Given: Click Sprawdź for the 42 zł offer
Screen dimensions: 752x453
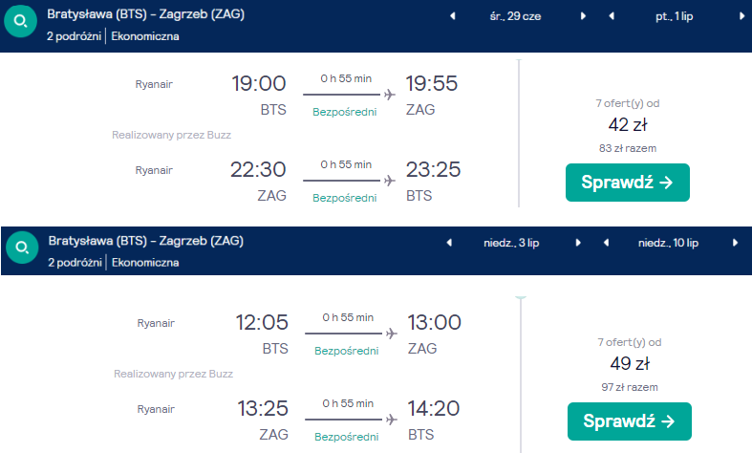Looking at the screenshot, I should pyautogui.click(x=628, y=183).
